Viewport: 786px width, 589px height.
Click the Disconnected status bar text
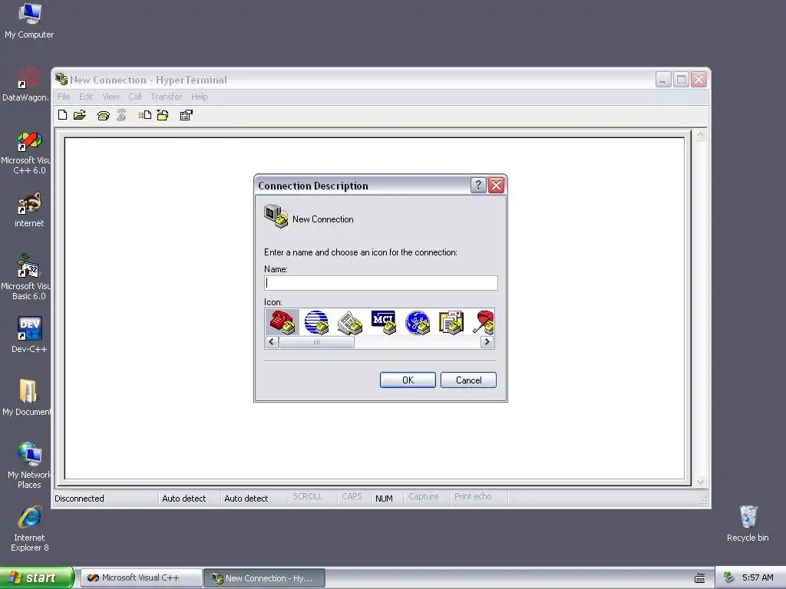[79, 499]
